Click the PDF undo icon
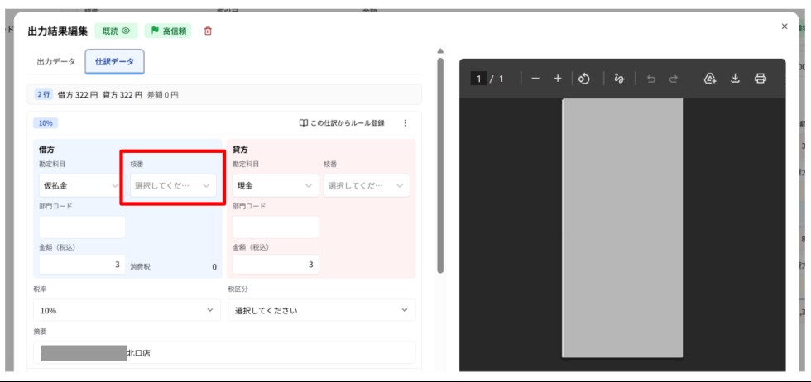Image resolution: width=811 pixels, height=382 pixels. [x=651, y=79]
